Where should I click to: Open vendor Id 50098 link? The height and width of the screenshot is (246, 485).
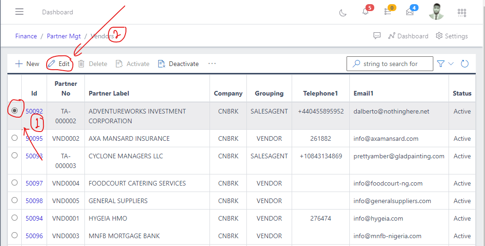34,201
